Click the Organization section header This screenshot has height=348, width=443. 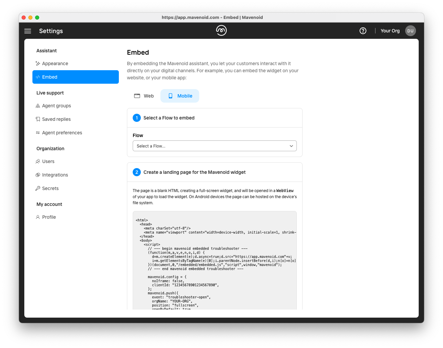pos(50,149)
